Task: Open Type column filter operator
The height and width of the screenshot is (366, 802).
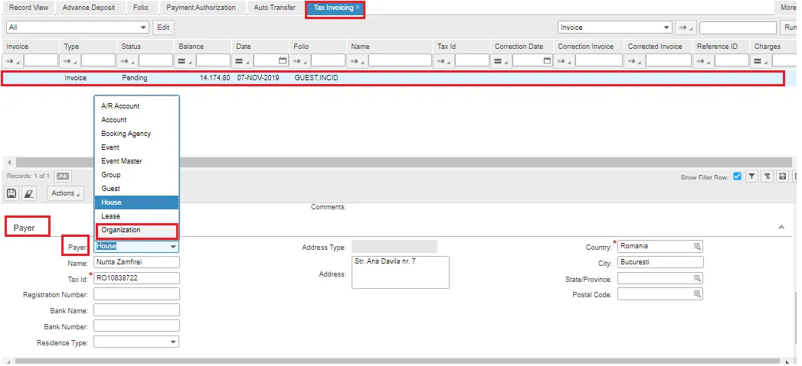Action: click(71, 60)
